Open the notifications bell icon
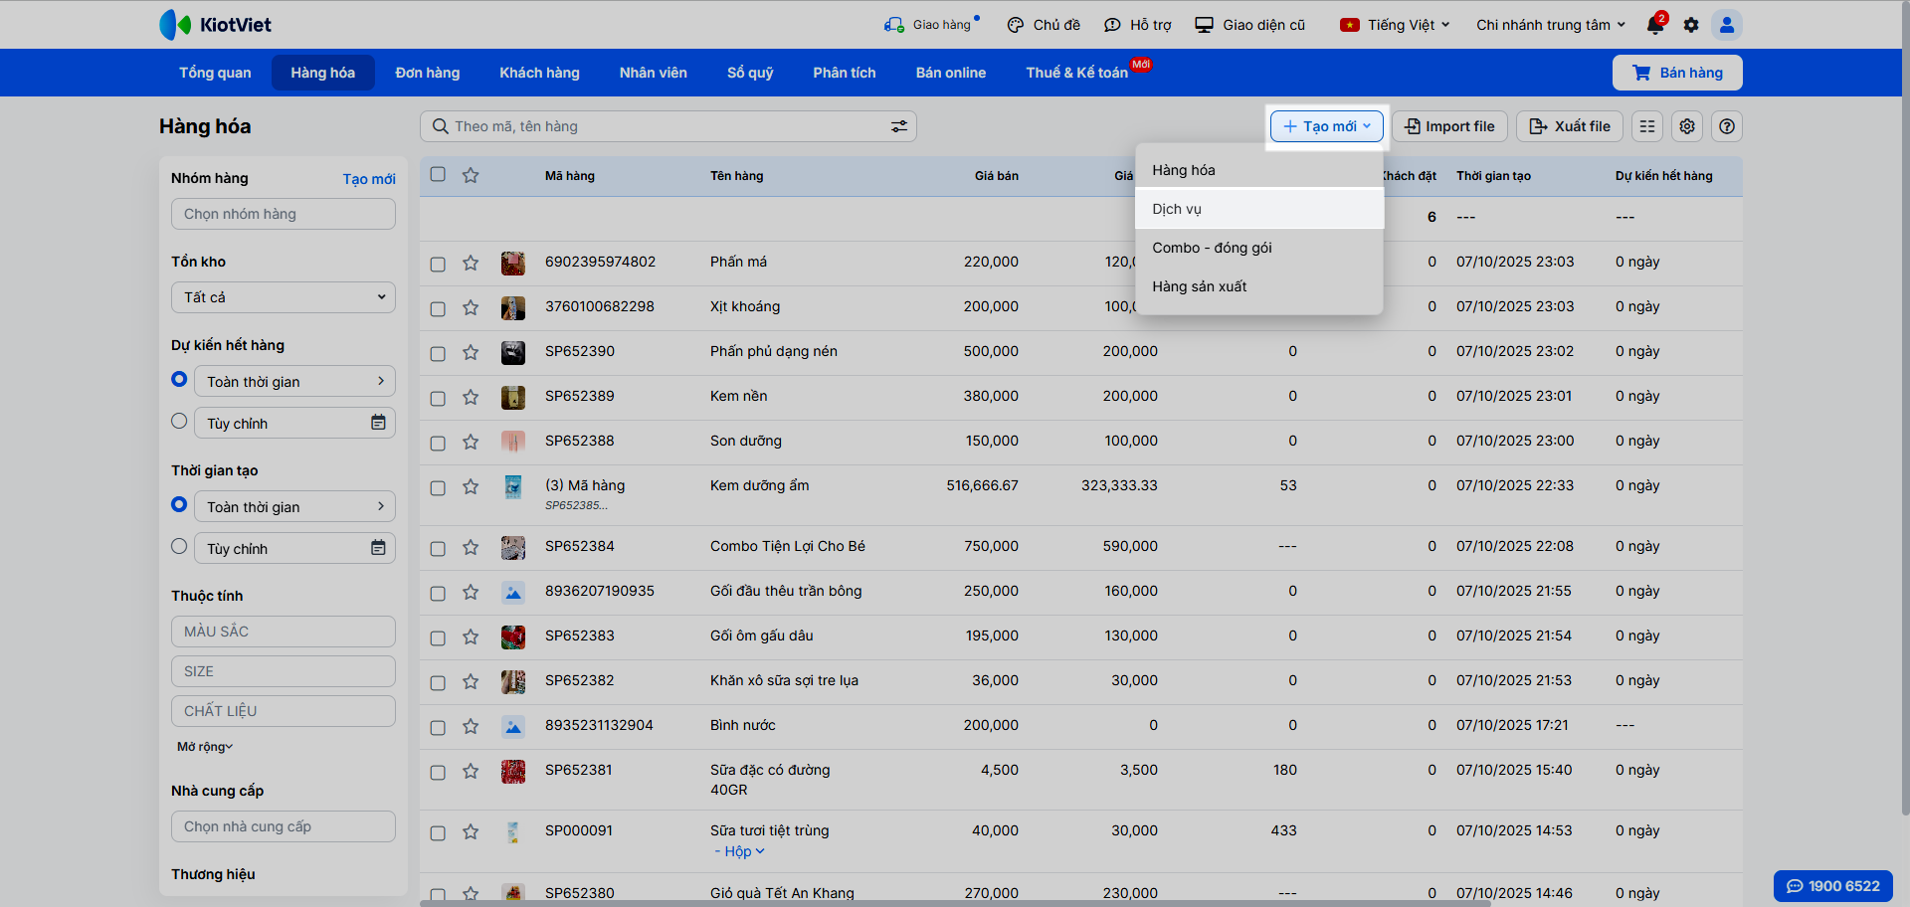Image resolution: width=1910 pixels, height=907 pixels. coord(1655,25)
